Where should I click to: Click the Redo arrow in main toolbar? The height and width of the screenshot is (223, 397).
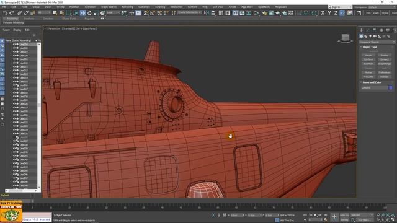12,13
